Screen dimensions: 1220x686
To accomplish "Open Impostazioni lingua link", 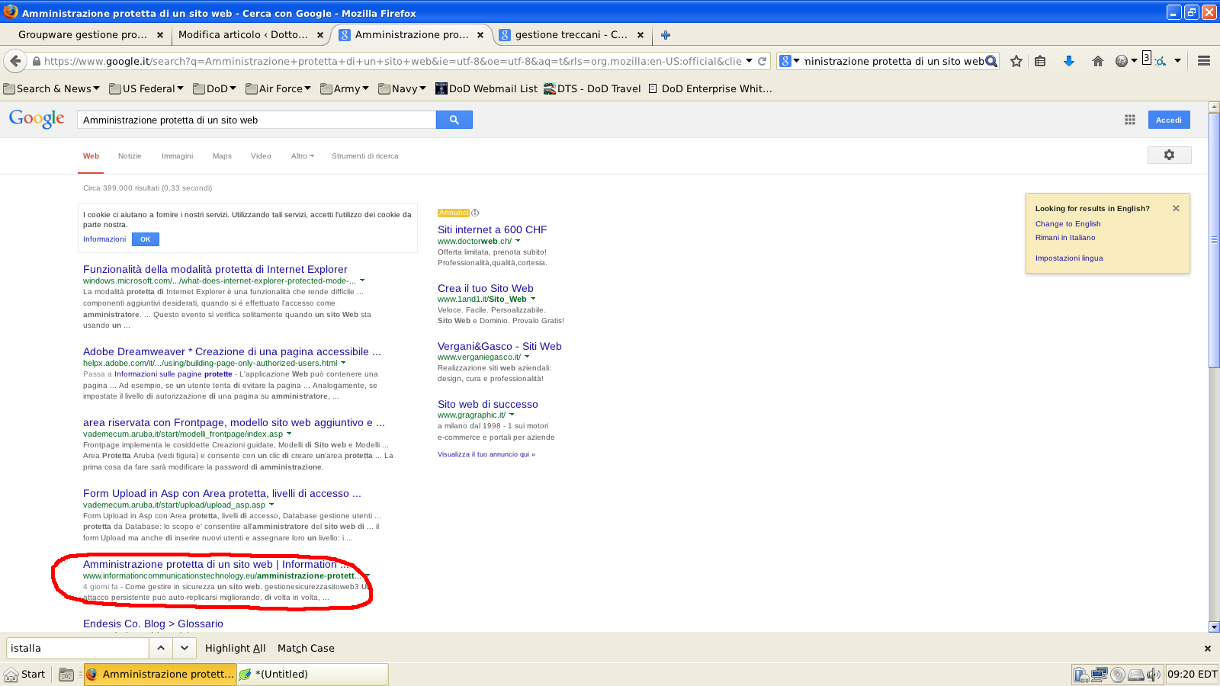I will (x=1069, y=258).
